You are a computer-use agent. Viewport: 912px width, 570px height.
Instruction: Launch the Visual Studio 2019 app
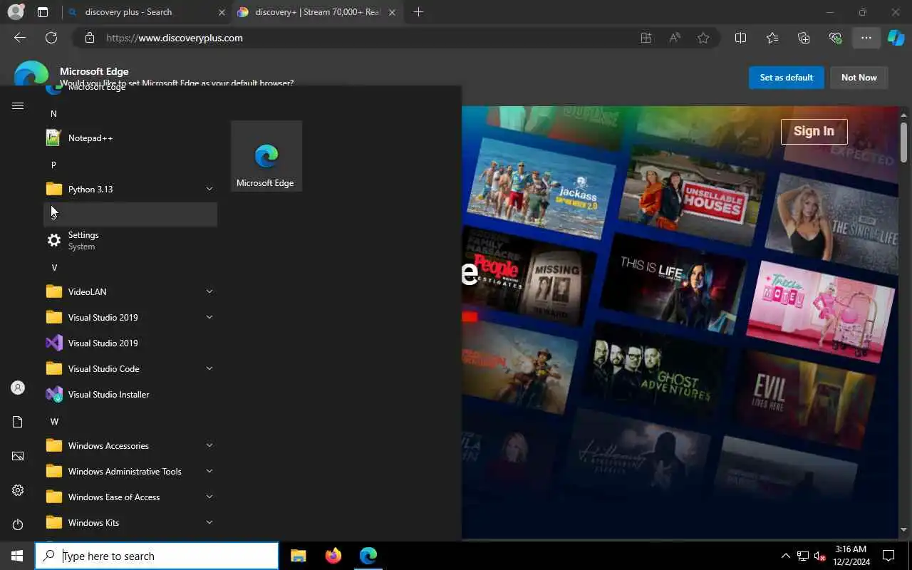click(130, 343)
